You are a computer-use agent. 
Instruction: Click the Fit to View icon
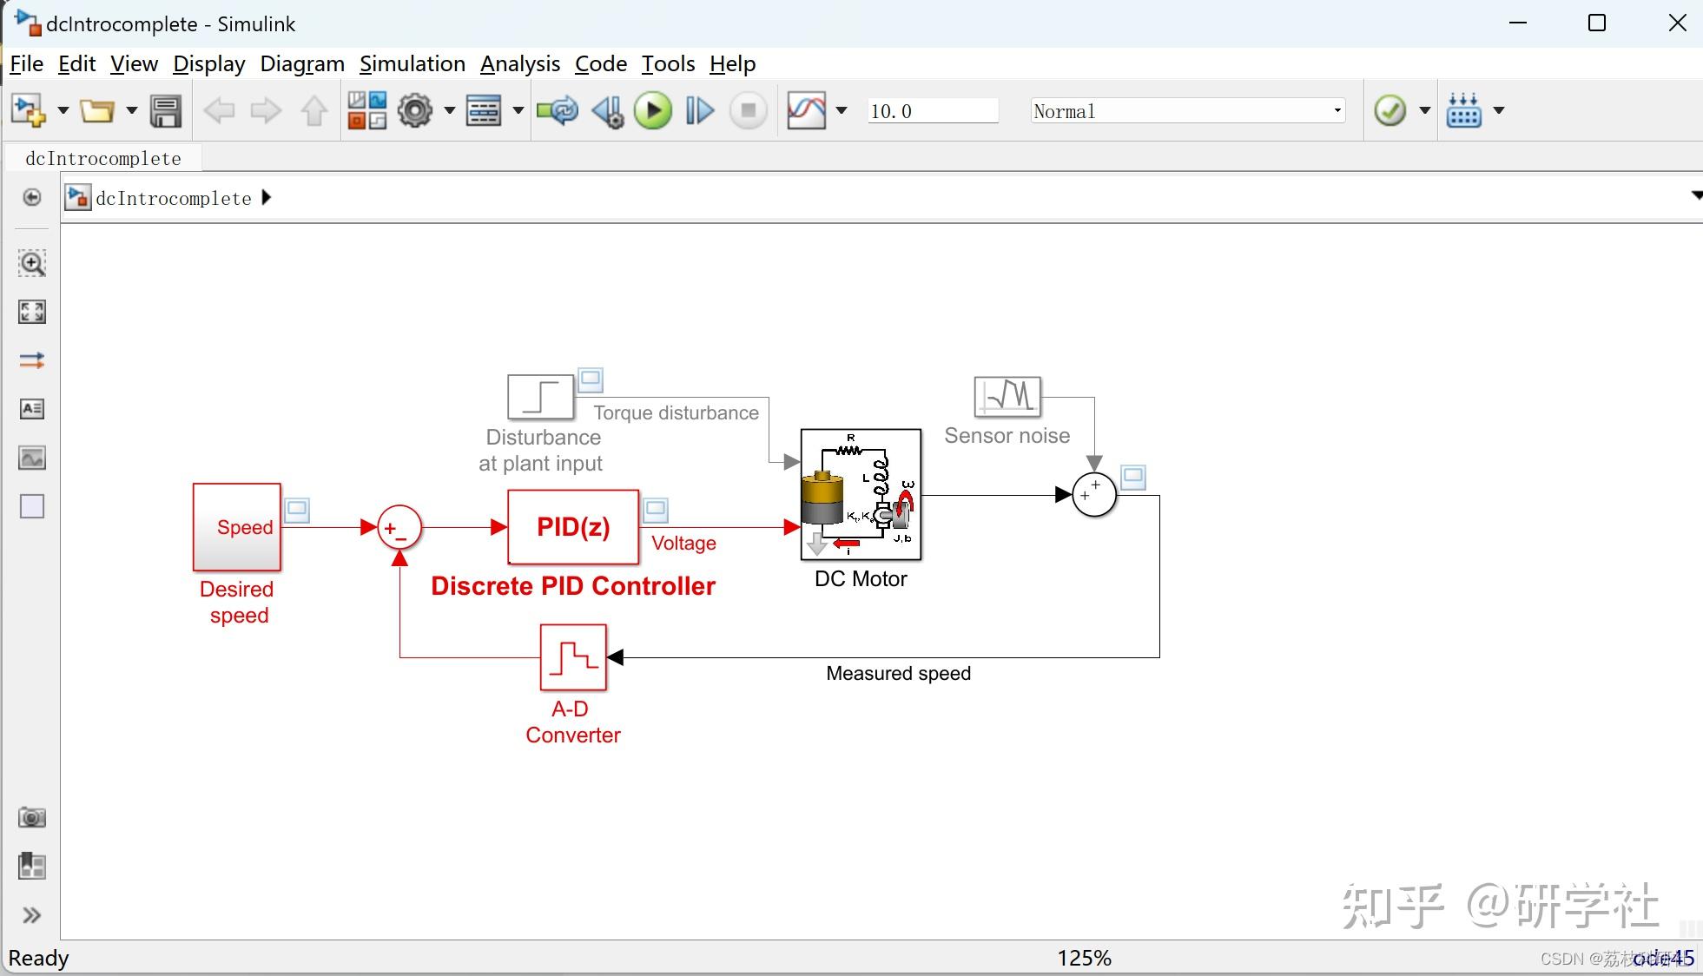(32, 312)
